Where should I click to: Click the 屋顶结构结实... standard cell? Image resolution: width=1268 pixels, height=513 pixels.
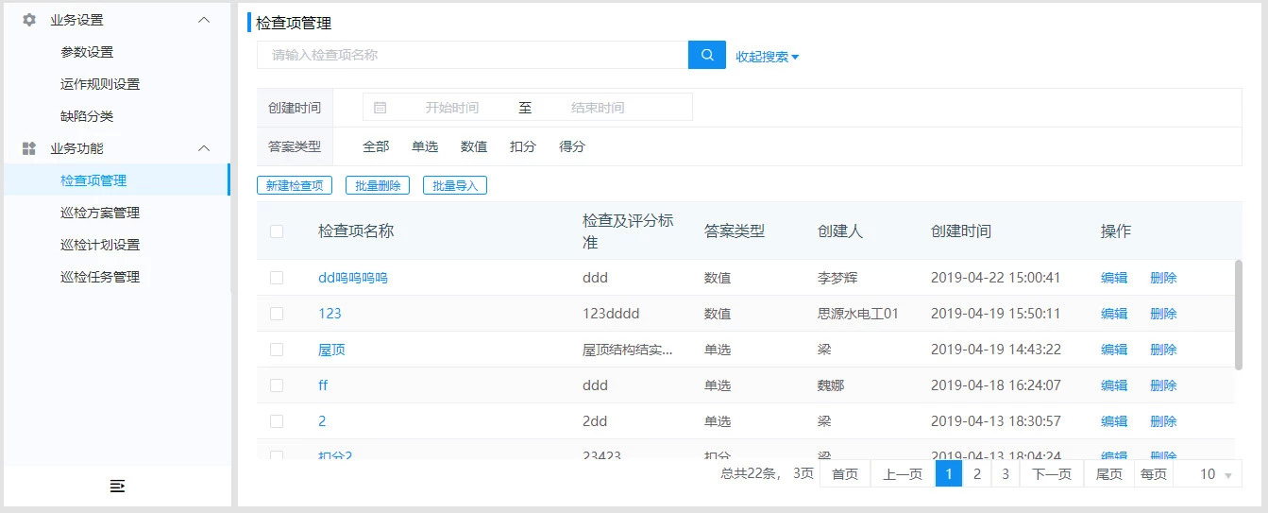[628, 350]
